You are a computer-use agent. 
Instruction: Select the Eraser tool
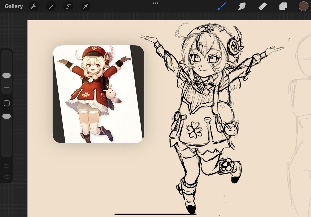click(262, 6)
